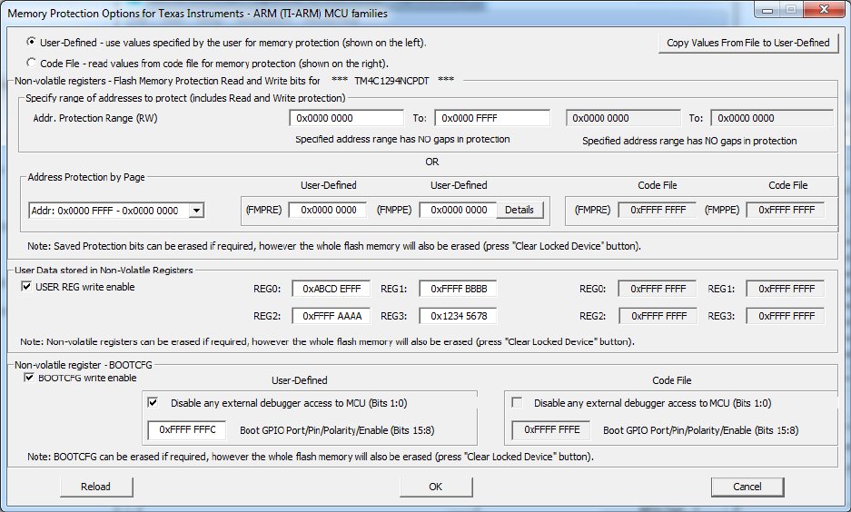Click the maximize window button
The width and height of the screenshot is (851, 512).
(x=792, y=9)
